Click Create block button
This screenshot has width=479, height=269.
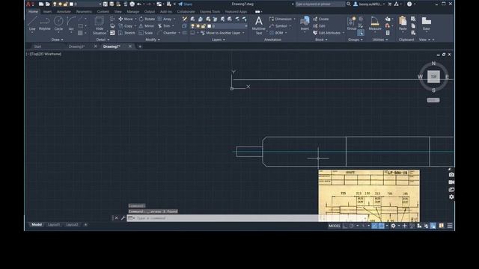321,19
